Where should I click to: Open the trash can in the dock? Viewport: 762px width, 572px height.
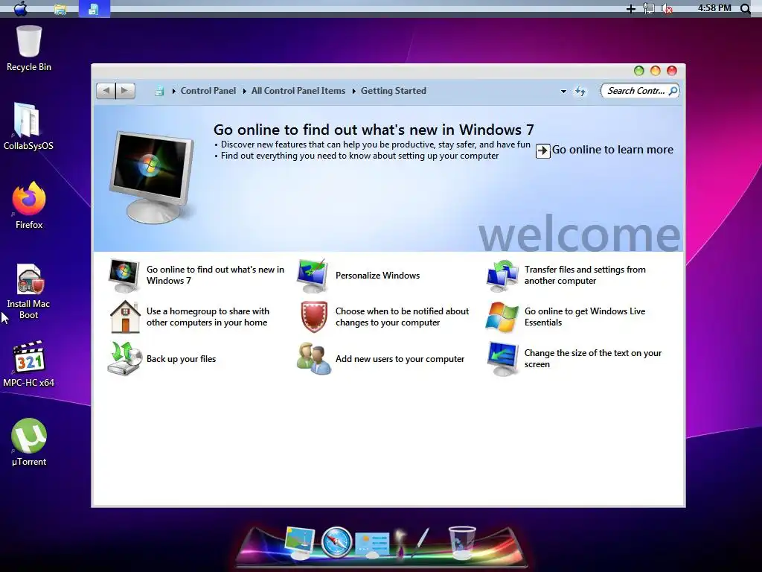[x=461, y=542]
